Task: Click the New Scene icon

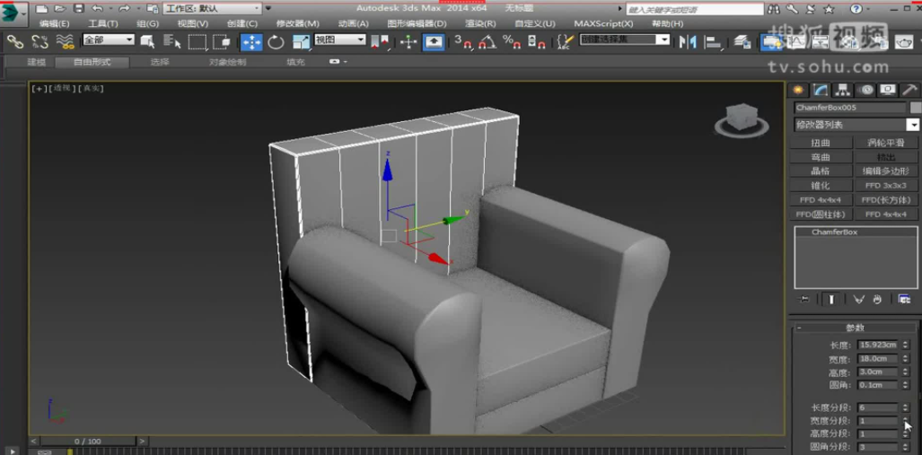Action: pyautogui.click(x=41, y=9)
